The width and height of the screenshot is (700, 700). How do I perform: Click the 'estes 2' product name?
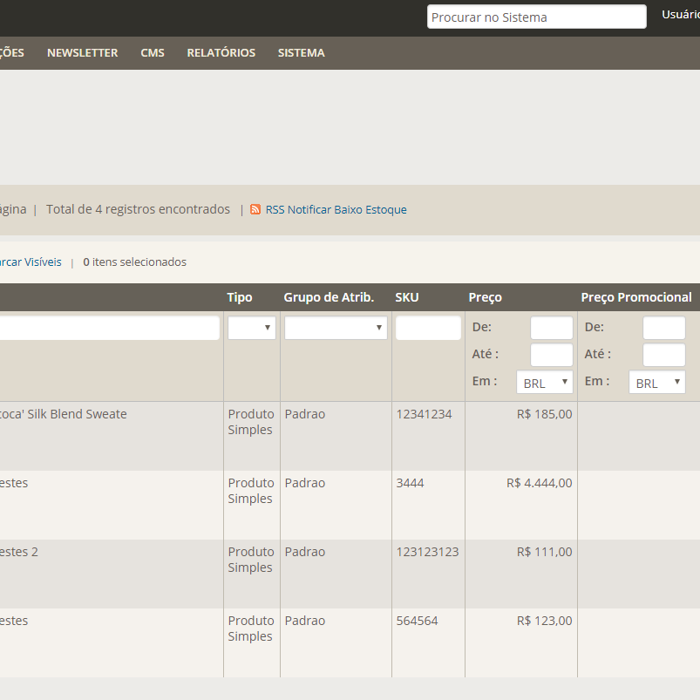(x=19, y=552)
